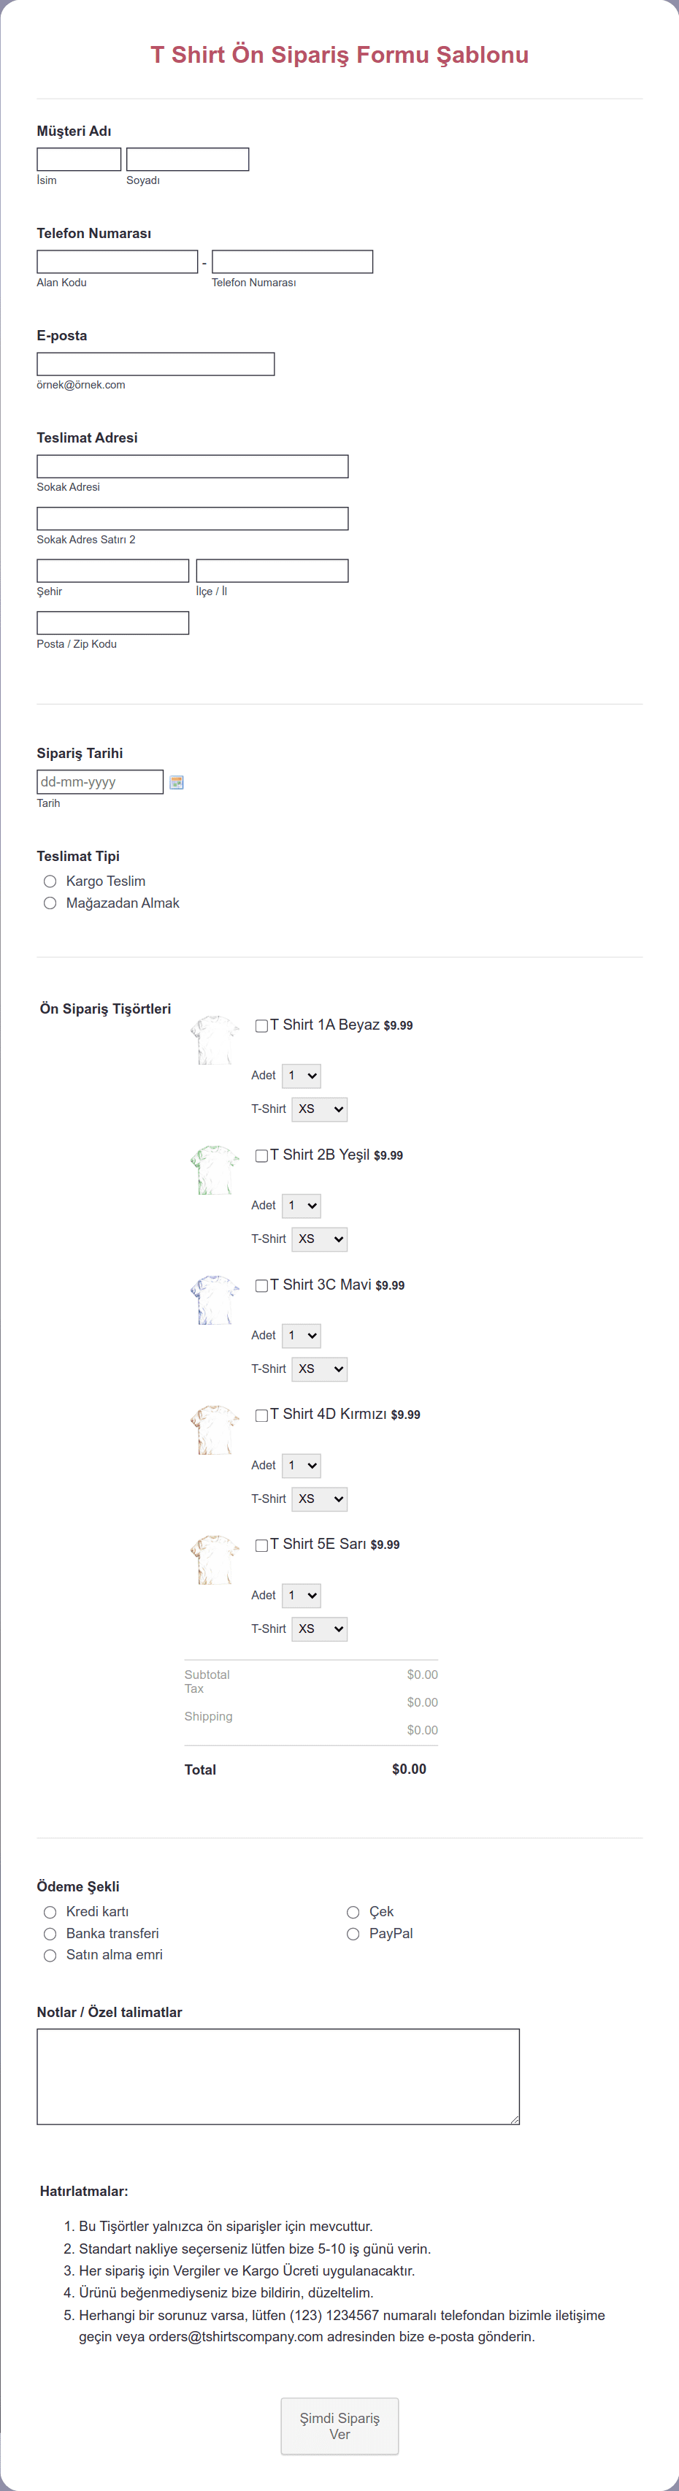The image size is (679, 2491).
Task: Click the blue T Shirt 3C image
Action: click(215, 1300)
